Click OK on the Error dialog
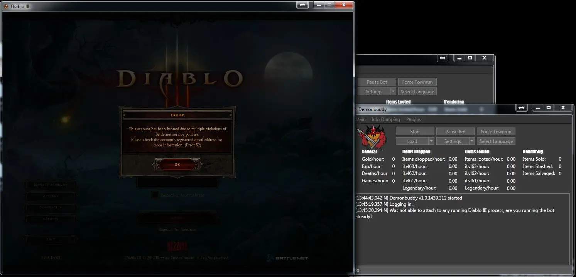Screen dimensions: 576x277 click(177, 165)
